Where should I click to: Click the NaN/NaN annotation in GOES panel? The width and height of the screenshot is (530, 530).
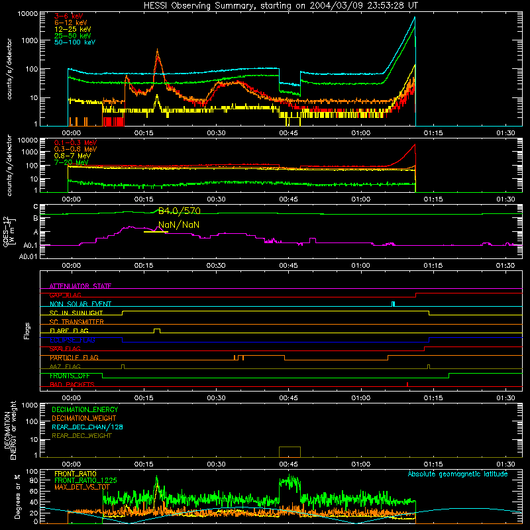(179, 225)
